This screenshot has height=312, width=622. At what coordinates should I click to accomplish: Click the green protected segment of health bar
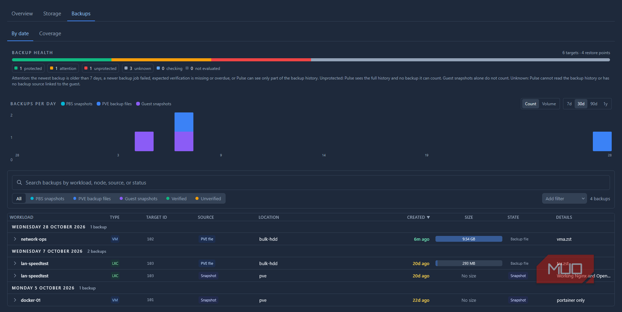point(62,60)
